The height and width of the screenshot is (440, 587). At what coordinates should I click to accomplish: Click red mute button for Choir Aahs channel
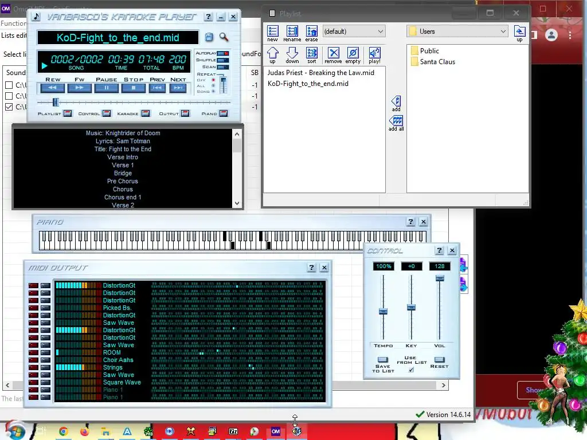[34, 360]
